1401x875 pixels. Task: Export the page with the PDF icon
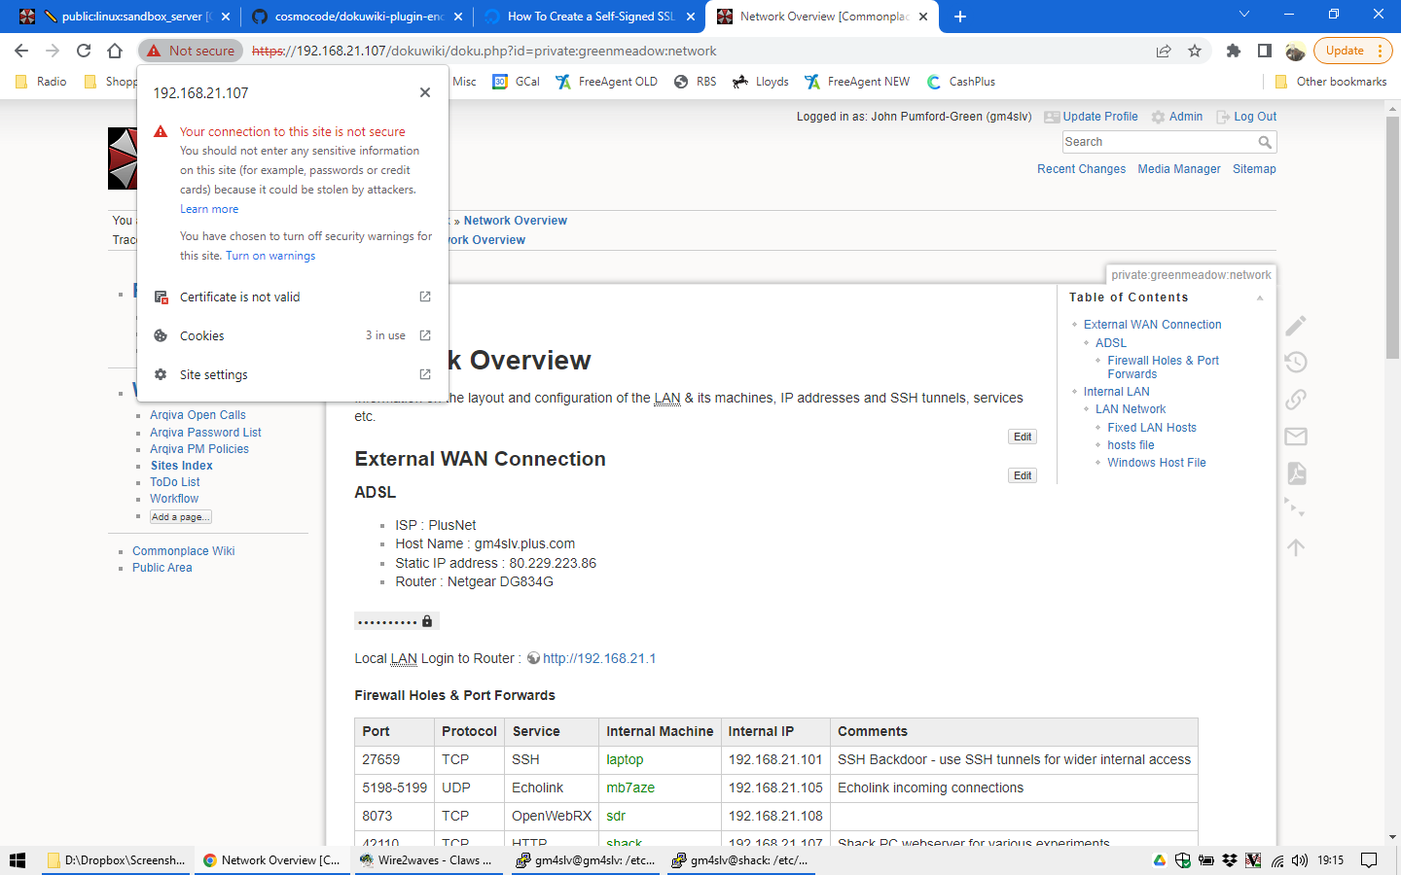point(1295,473)
